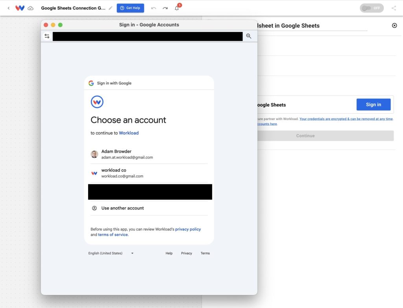Image resolution: width=403 pixels, height=308 pixels.
Task: Click the person icon beside Use another account
Action: (94, 208)
